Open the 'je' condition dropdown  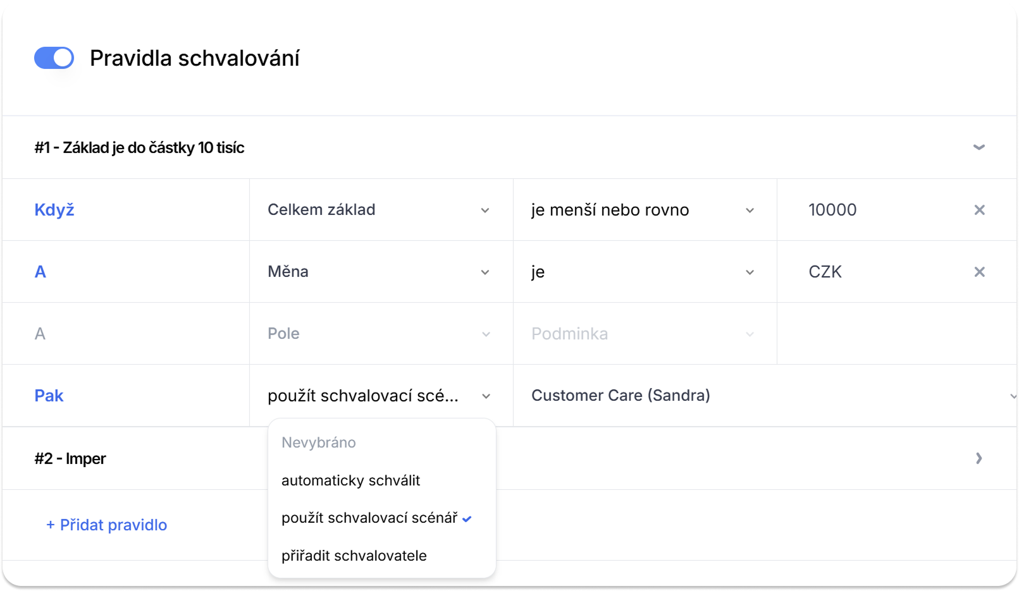click(x=643, y=272)
